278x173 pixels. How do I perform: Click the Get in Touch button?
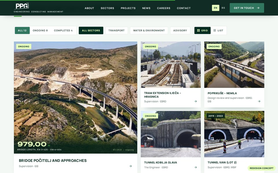tap(247, 8)
